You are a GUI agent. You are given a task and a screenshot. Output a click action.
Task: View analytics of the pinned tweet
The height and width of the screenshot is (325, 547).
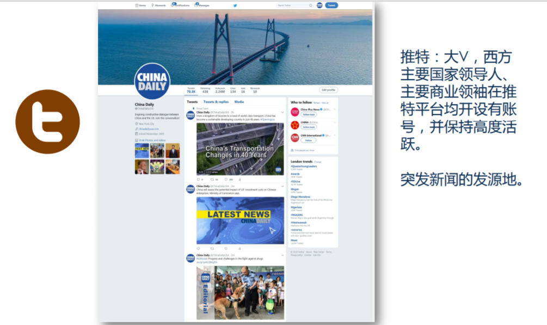[x=239, y=180]
